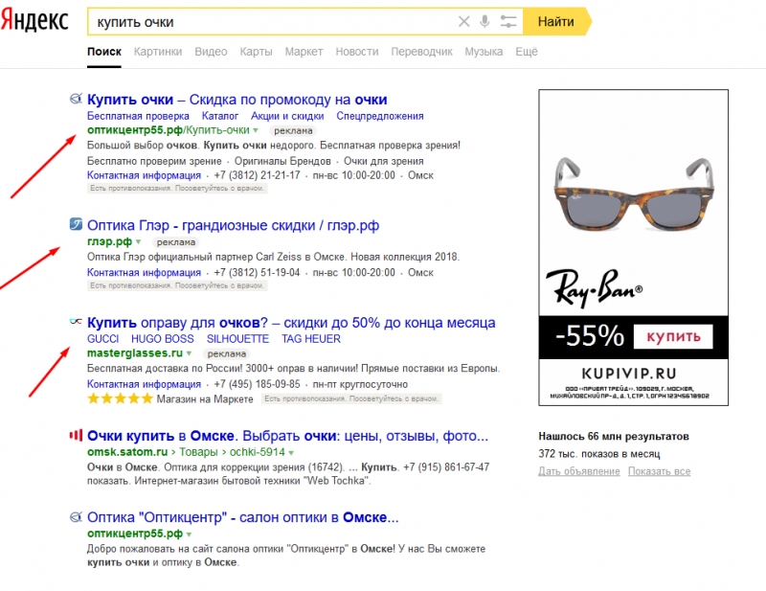The height and width of the screenshot is (591, 766).
Task: Click 372 тыс. показов в месяц text
Action: point(599,454)
